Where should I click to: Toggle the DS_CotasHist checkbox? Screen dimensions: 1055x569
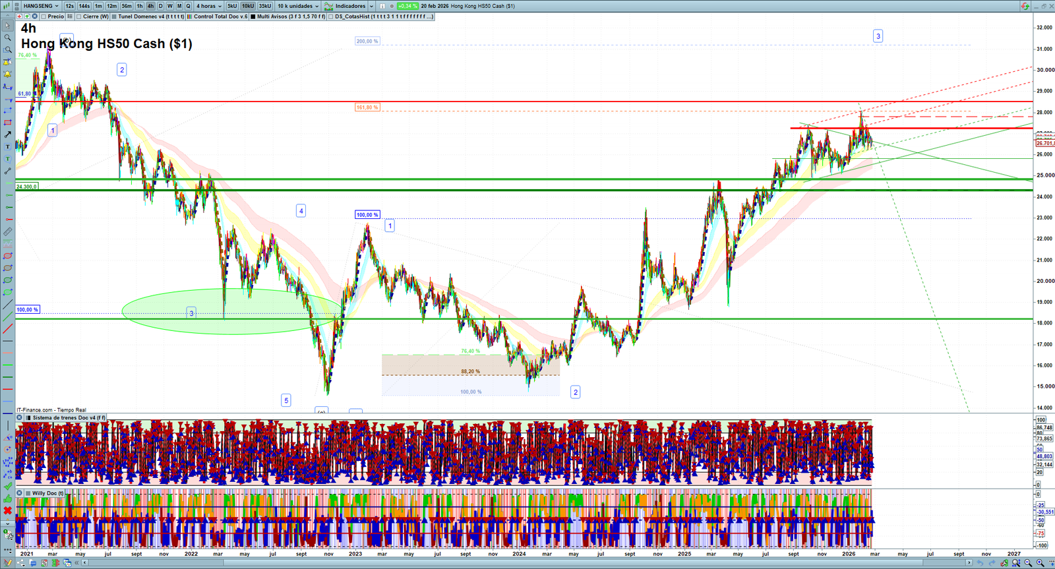click(331, 16)
